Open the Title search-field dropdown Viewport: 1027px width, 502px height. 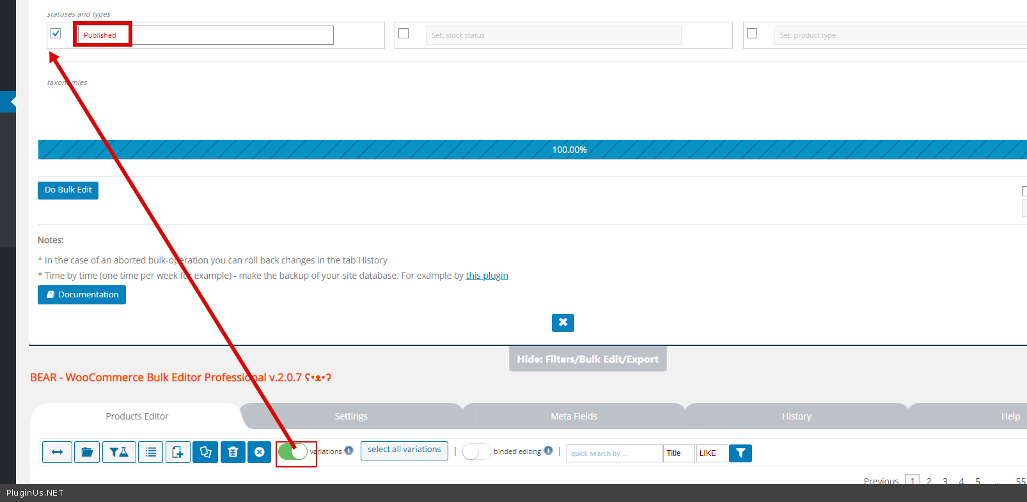coord(679,453)
